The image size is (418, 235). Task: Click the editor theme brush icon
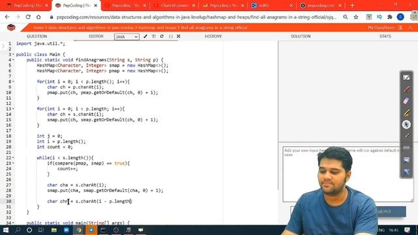pos(145,37)
